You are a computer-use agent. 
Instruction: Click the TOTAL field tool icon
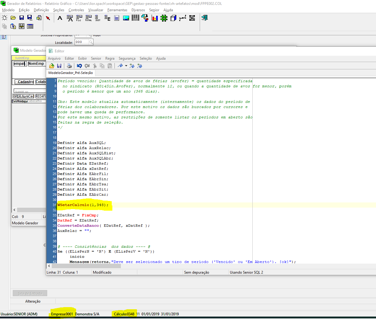pyautogui.click(x=88, y=18)
